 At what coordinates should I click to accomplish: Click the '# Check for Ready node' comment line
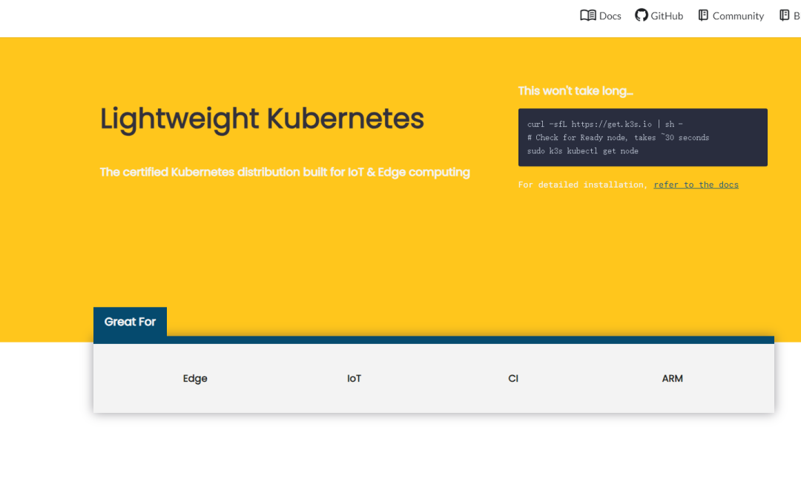click(618, 138)
